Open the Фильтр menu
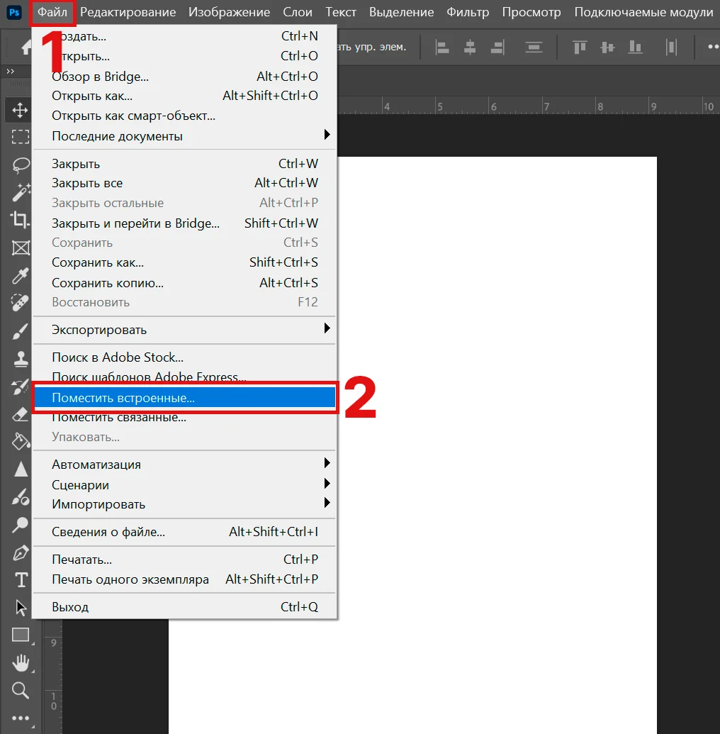This screenshot has height=734, width=720. click(468, 12)
